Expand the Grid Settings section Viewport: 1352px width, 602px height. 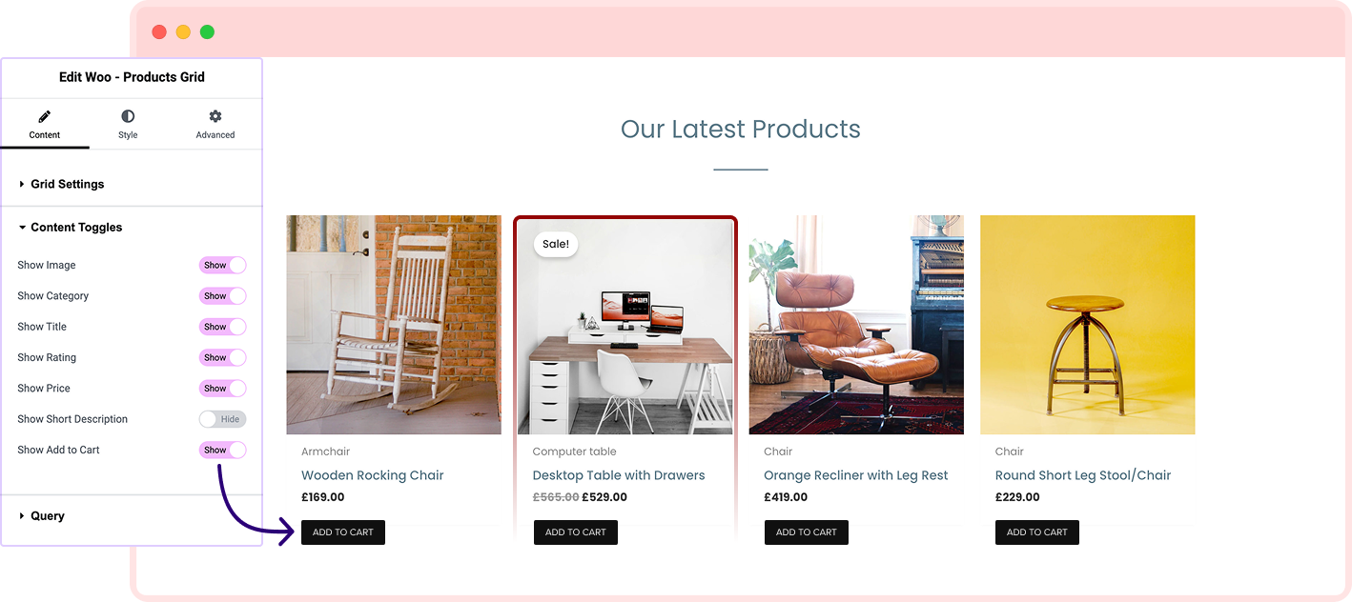coord(132,184)
